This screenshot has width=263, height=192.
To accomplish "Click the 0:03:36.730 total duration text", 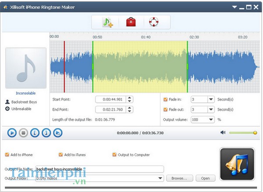I will tap(153, 133).
